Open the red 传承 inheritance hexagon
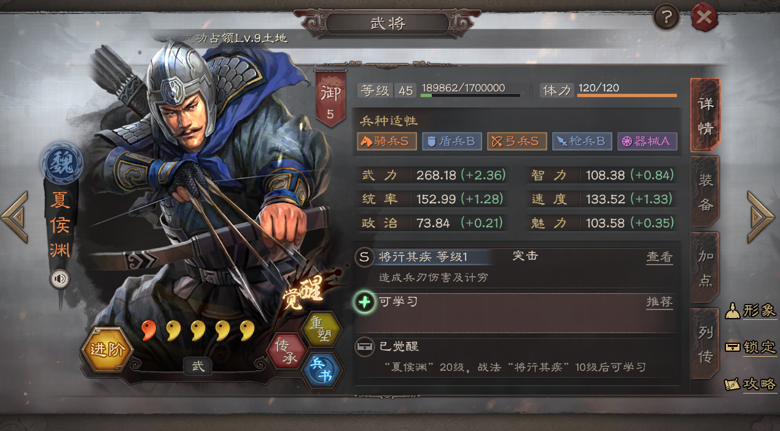The width and height of the screenshot is (780, 431). 286,352
